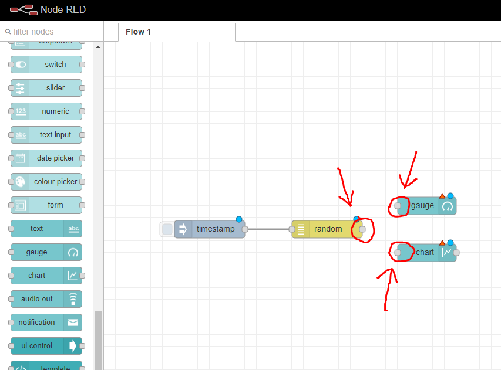Pick the slider node from the palette
This screenshot has width=501, height=370.
pyautogui.click(x=46, y=88)
